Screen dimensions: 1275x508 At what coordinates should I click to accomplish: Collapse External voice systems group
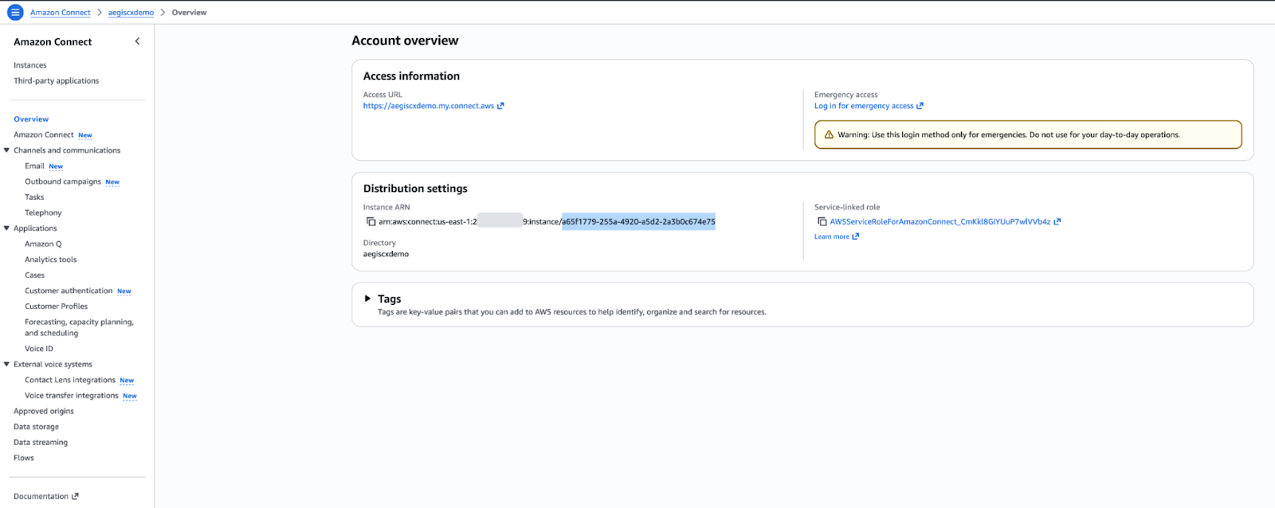pos(7,365)
